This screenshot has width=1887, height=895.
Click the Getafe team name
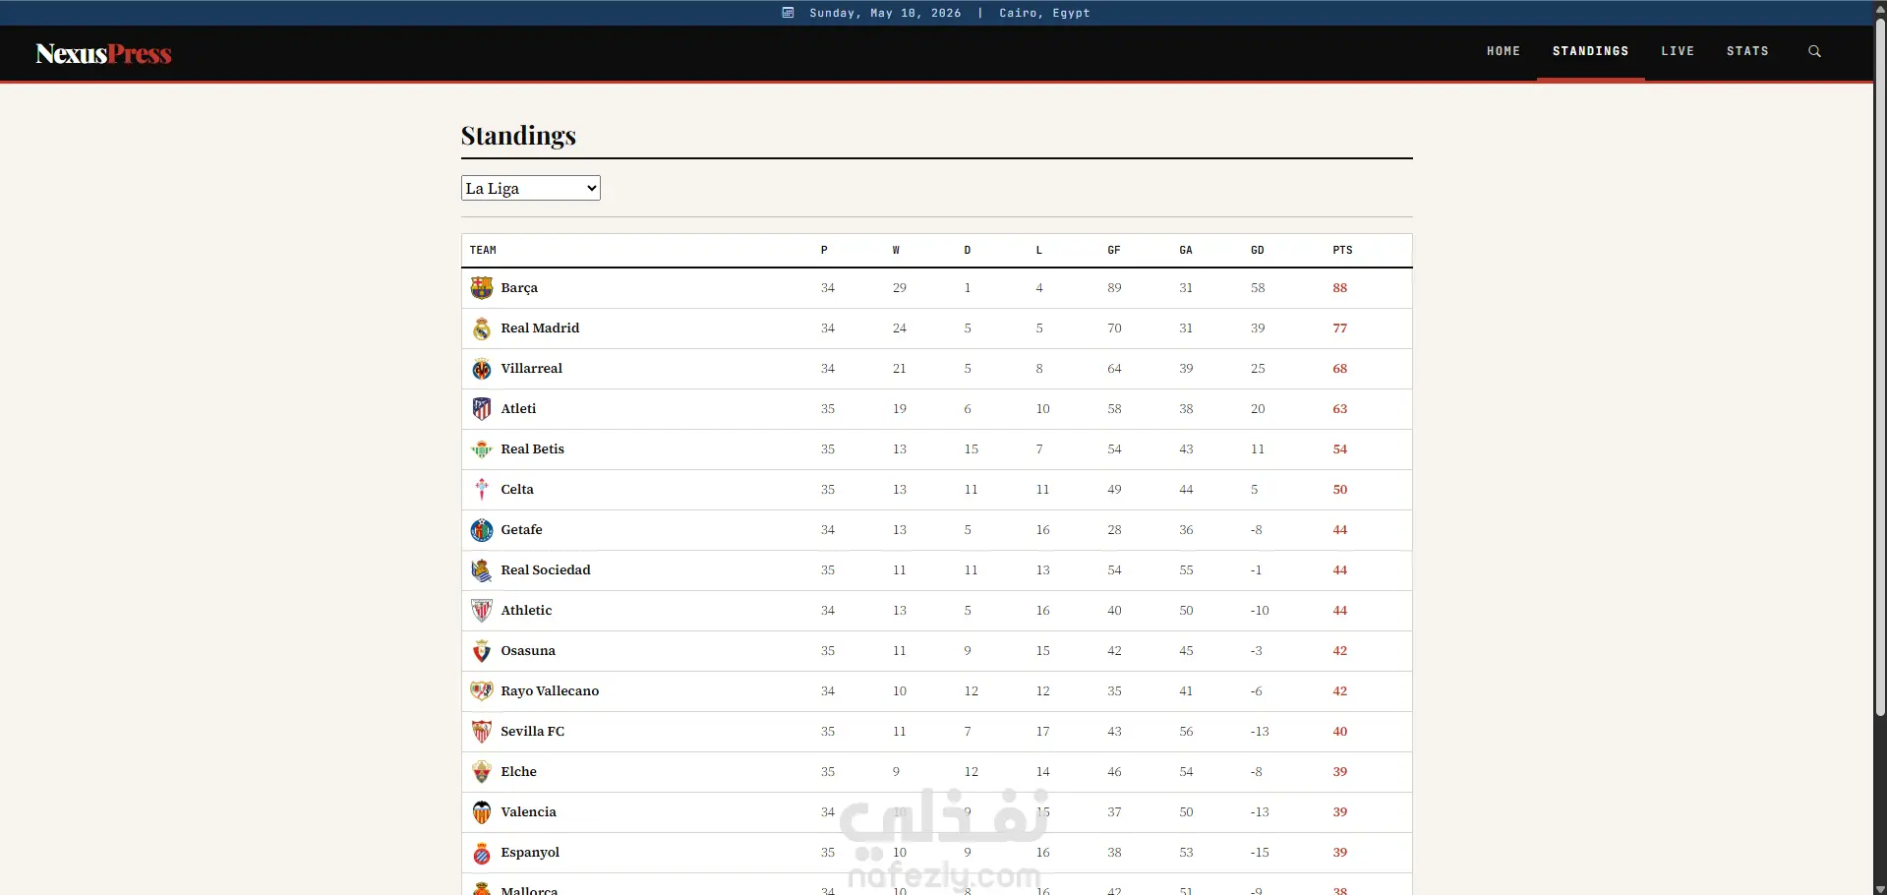point(521,530)
